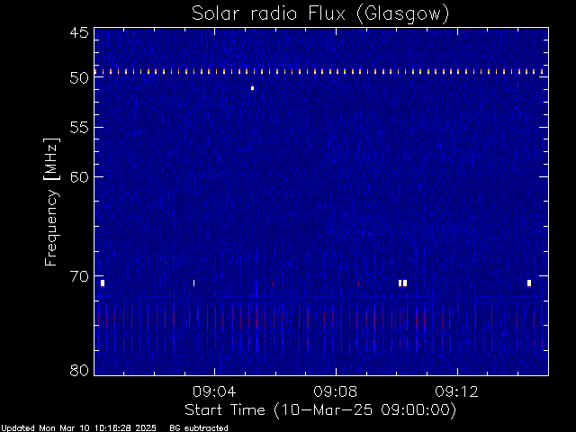Click the 'Updated Mon Mar 10' timestamp text

(x=78, y=428)
